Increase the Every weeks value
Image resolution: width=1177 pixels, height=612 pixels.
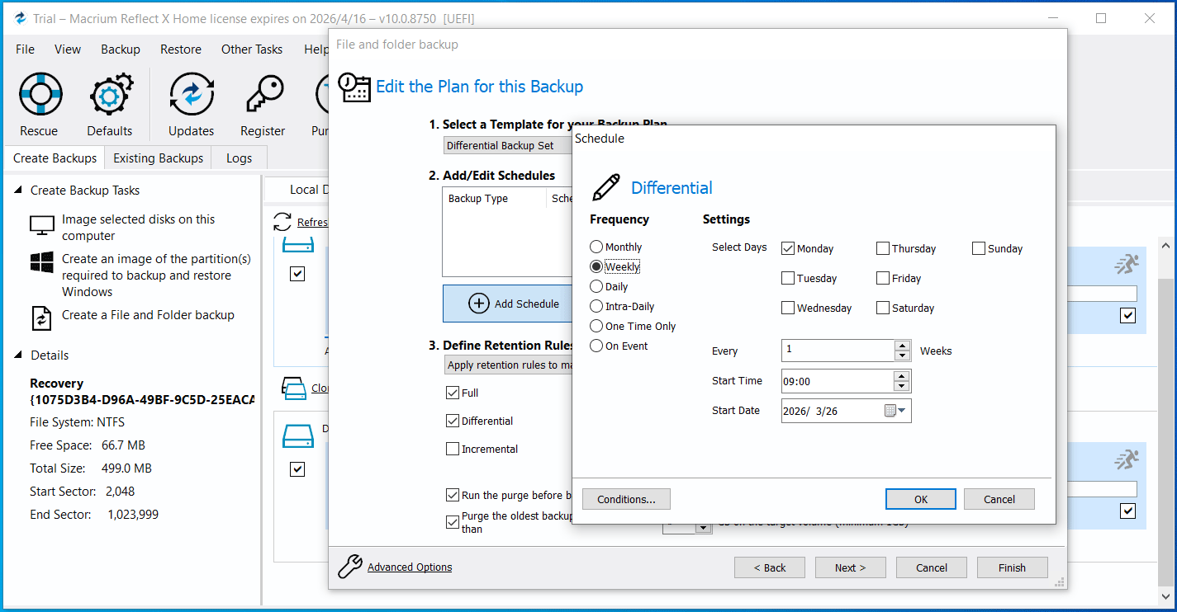click(x=902, y=346)
